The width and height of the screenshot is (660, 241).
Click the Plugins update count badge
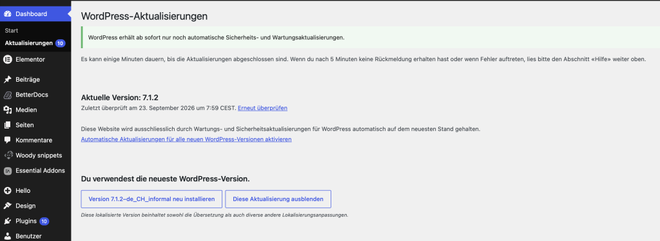tap(44, 221)
